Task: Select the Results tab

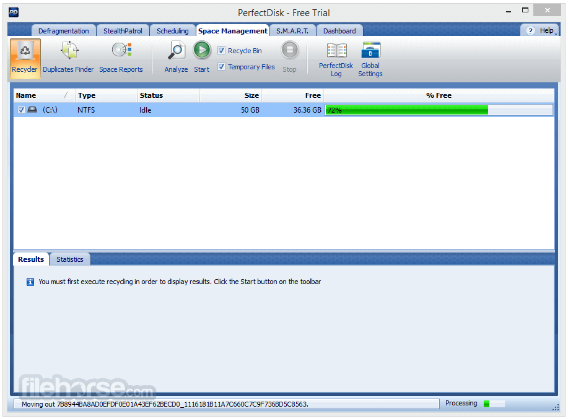Action: pos(31,259)
